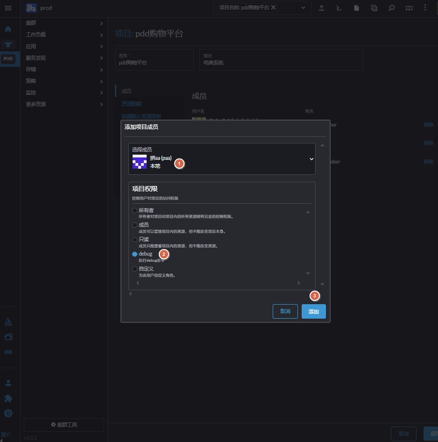Click the 描述 field 电商系统
The height and width of the screenshot is (442, 438).
(281, 60)
